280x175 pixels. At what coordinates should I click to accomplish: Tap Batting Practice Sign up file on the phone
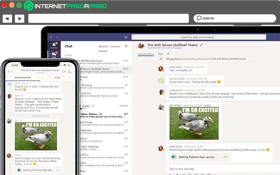38,170
